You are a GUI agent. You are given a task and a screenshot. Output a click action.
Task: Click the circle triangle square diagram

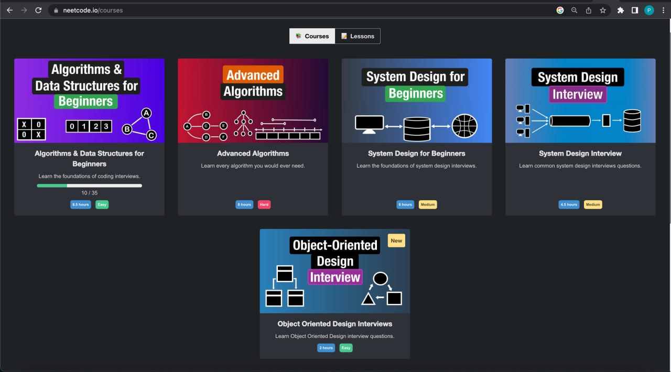pyautogui.click(x=382, y=289)
